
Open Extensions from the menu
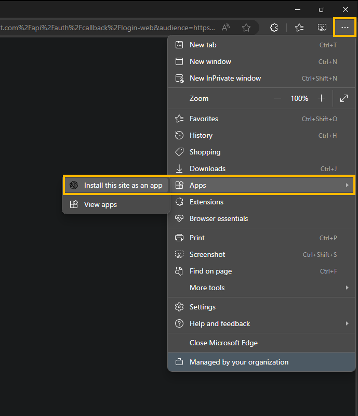coord(261,202)
